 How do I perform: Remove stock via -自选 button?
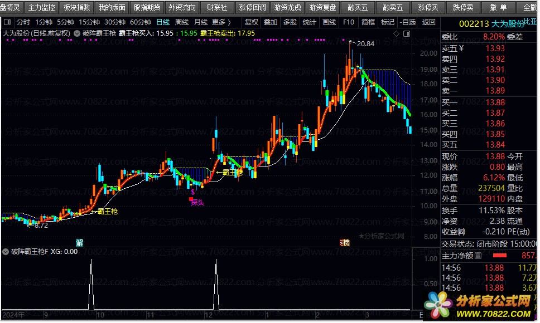click(408, 22)
